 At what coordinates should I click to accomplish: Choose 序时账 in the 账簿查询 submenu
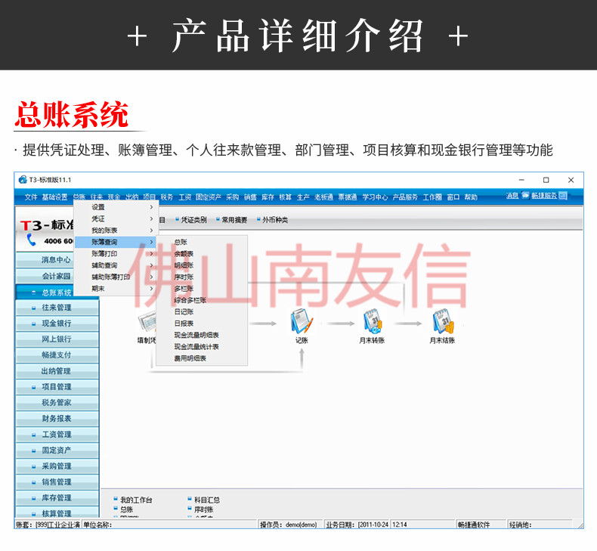click(202, 277)
